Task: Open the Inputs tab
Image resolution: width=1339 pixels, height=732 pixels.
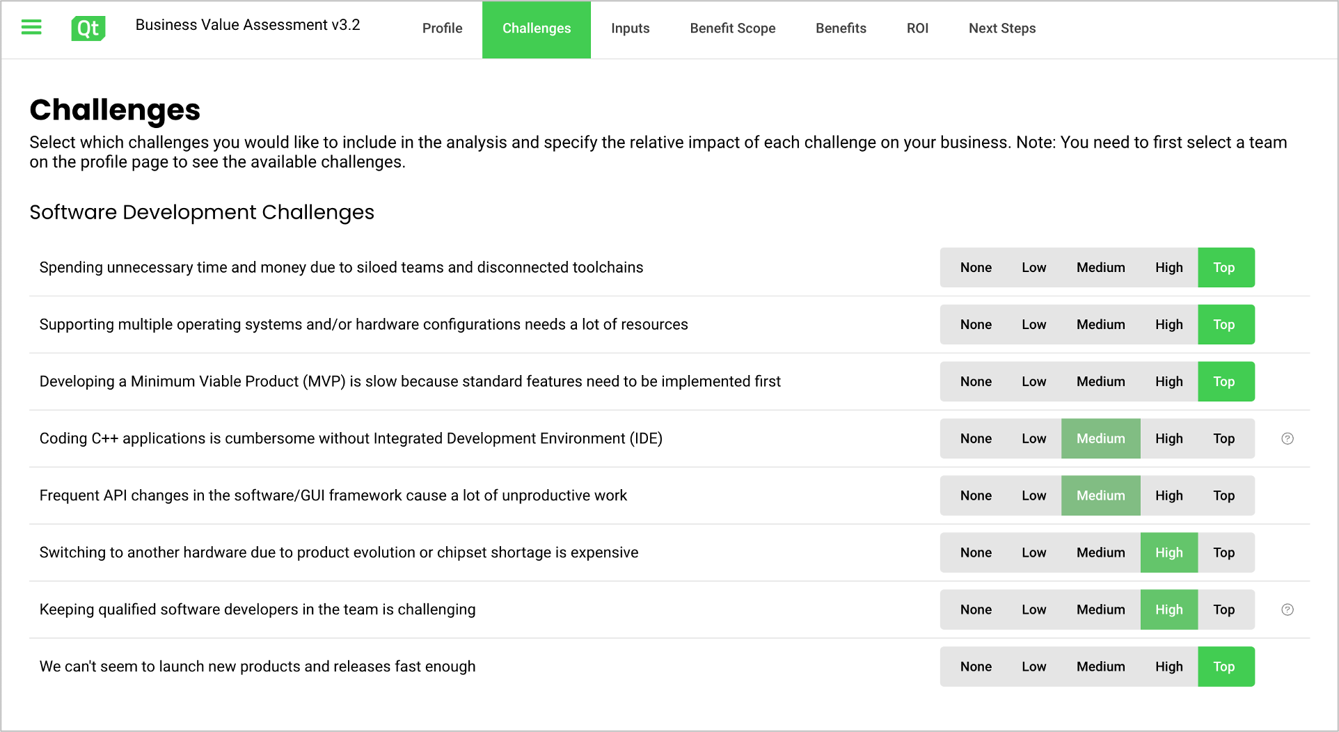Action: tap(630, 29)
